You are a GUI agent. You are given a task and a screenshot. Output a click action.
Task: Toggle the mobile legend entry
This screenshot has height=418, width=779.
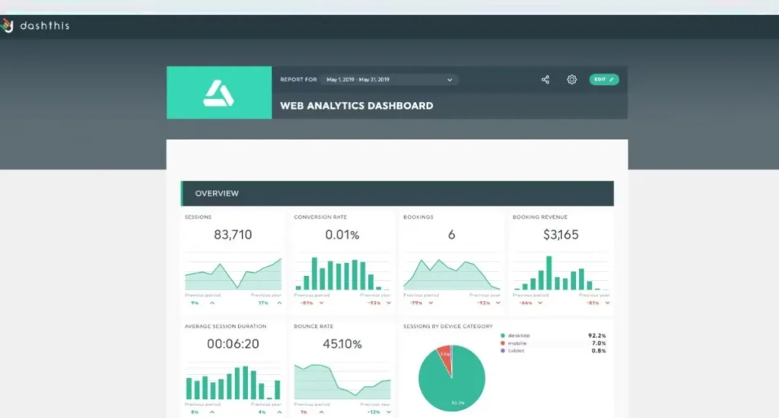(520, 343)
